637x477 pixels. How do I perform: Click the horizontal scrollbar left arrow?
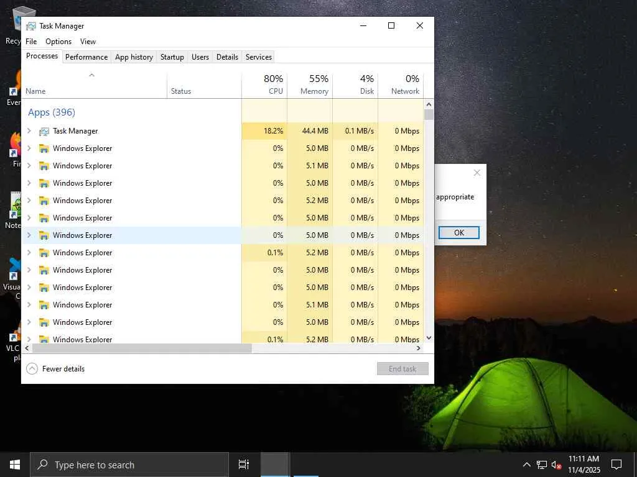coord(27,348)
